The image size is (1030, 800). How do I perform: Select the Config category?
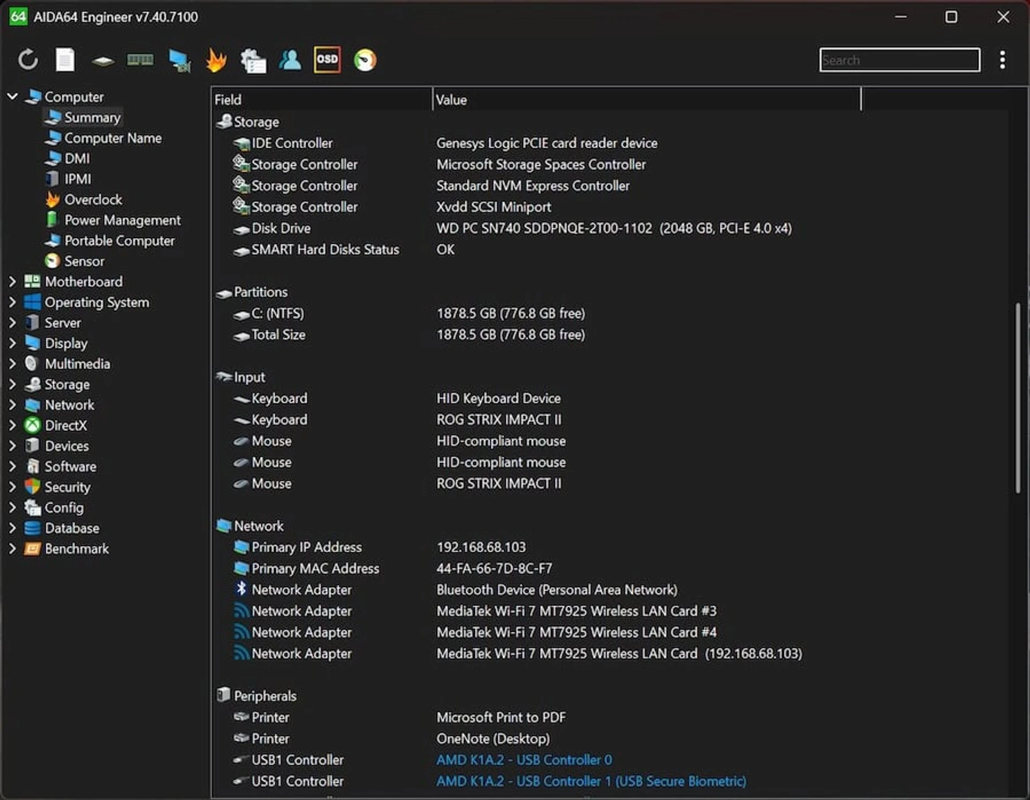pyautogui.click(x=64, y=508)
